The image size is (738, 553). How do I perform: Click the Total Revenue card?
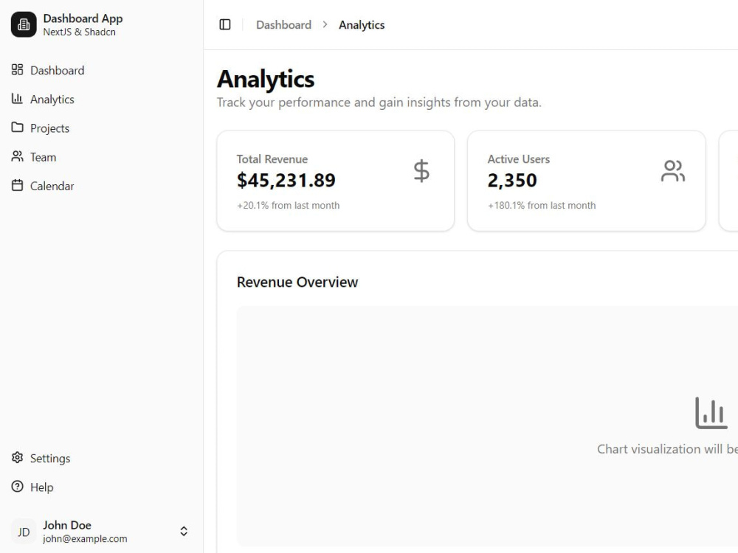coord(336,181)
